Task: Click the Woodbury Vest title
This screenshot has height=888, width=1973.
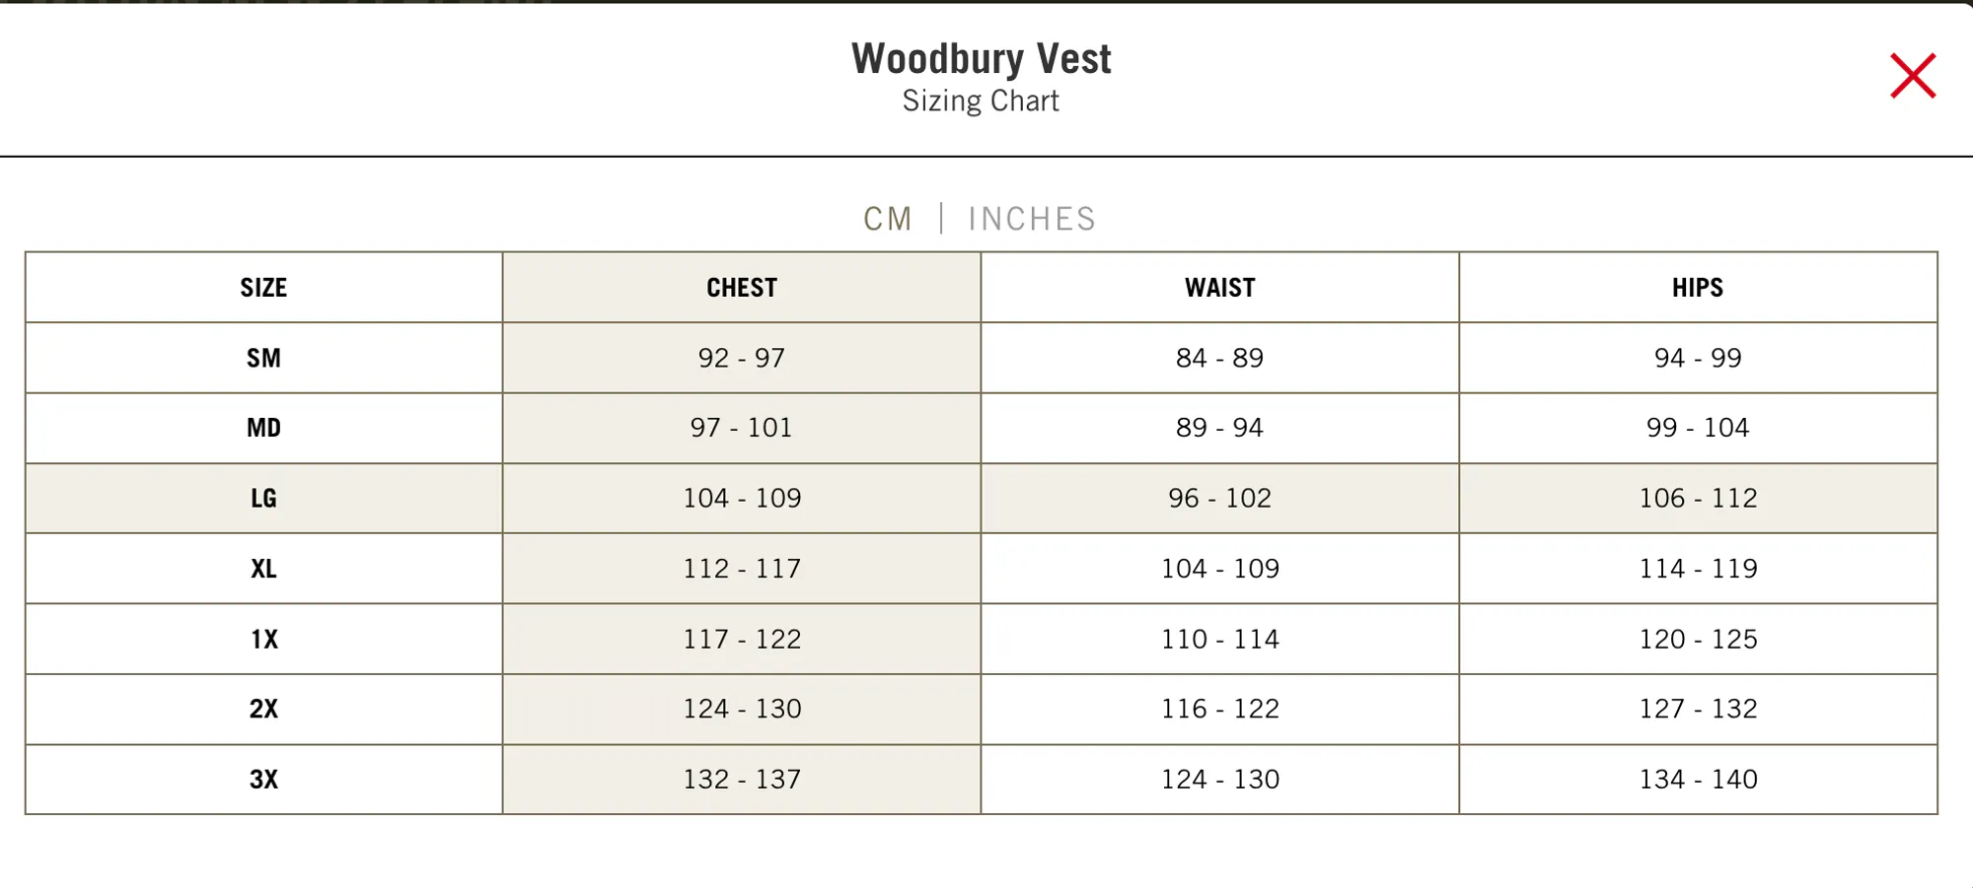Action: pos(982,59)
